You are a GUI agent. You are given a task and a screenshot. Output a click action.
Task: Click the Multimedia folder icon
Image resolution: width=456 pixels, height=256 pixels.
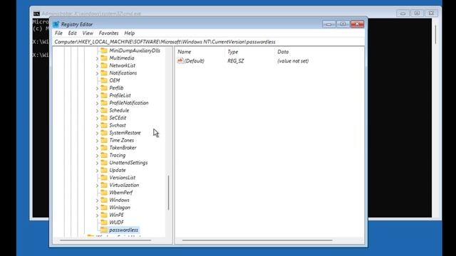104,58
